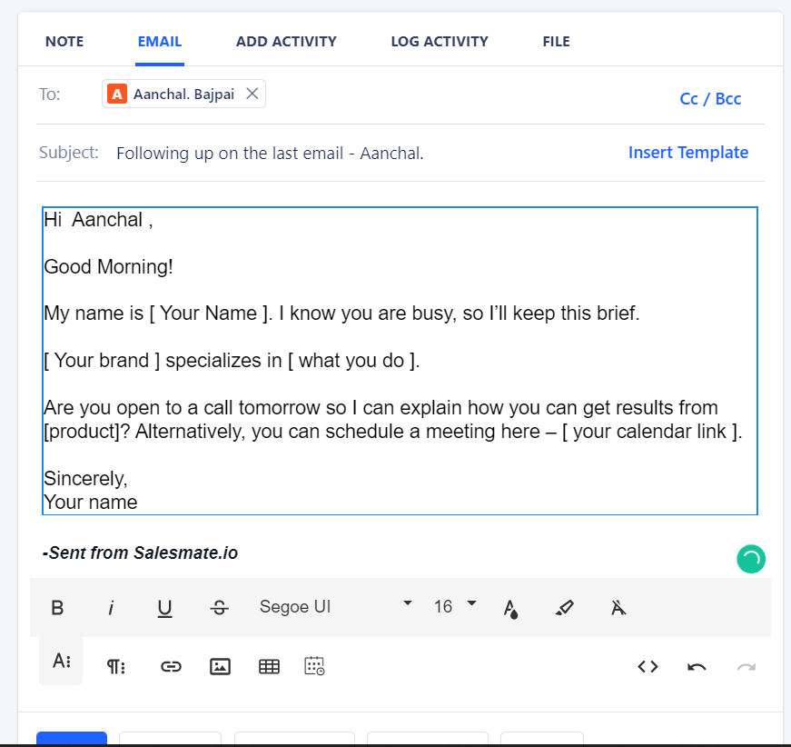Image resolution: width=791 pixels, height=747 pixels.
Task: Click Insert Template
Action: click(x=687, y=153)
